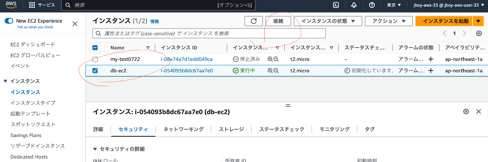Open instance ID i-054093b8dc67aa7e0 link
The height and width of the screenshot is (162, 488).
coord(186,71)
